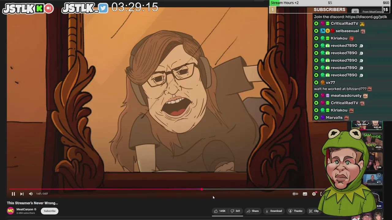Click the orange badge beside vx77

[322, 82]
